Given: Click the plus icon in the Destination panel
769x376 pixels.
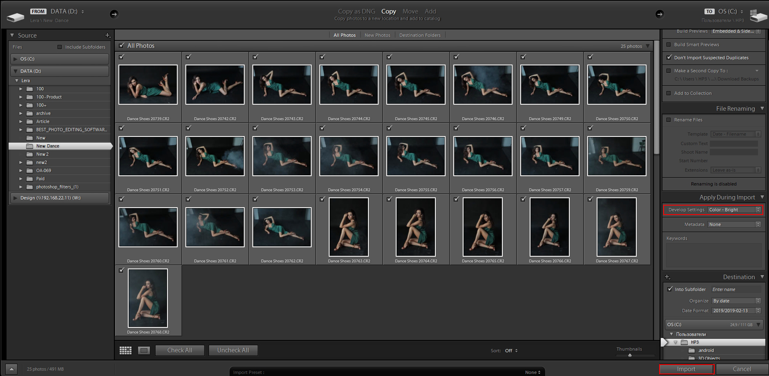Looking at the screenshot, I should (x=667, y=277).
